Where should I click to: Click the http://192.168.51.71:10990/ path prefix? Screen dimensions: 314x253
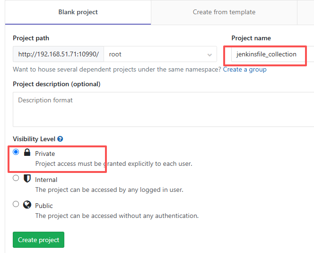(59, 54)
